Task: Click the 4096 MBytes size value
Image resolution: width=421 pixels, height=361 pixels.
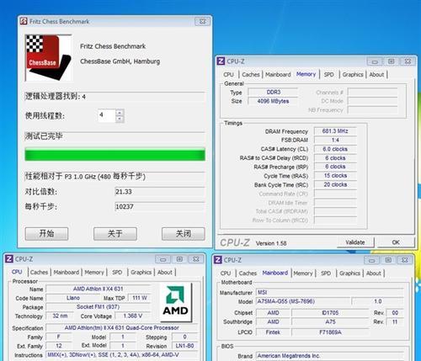Action: (273, 101)
